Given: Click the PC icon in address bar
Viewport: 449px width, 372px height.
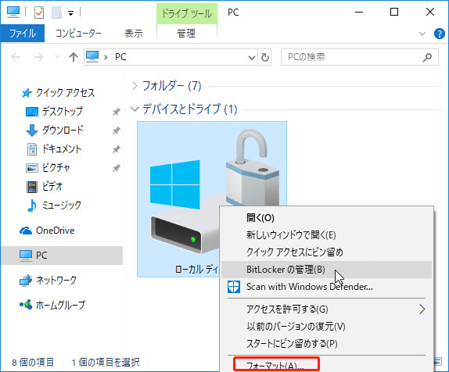Looking at the screenshot, I should click(x=92, y=56).
